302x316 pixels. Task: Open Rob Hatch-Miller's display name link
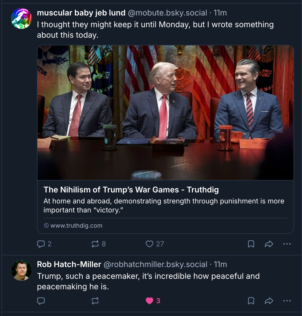click(x=69, y=264)
